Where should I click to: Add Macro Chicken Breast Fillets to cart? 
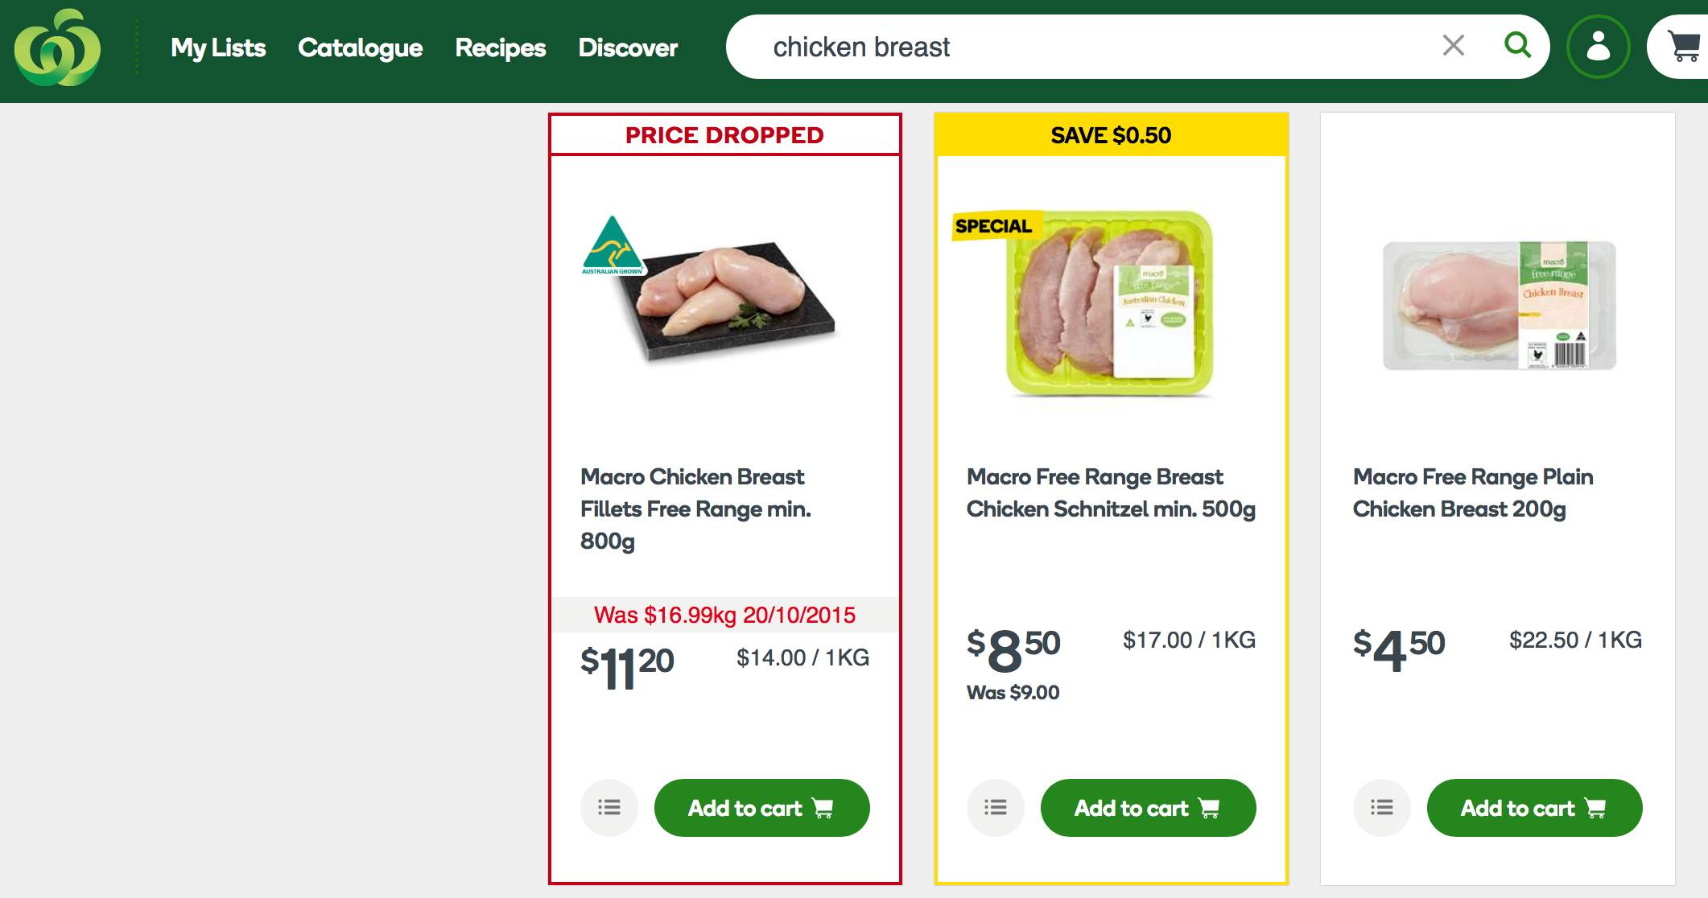[761, 807]
